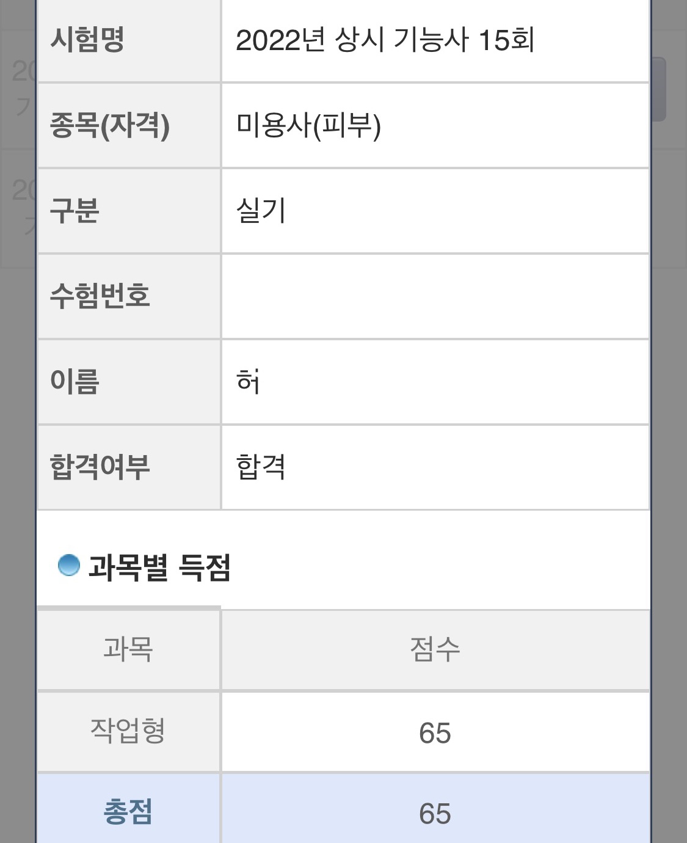Click the 구분 row label
The height and width of the screenshot is (843, 687).
tap(129, 211)
